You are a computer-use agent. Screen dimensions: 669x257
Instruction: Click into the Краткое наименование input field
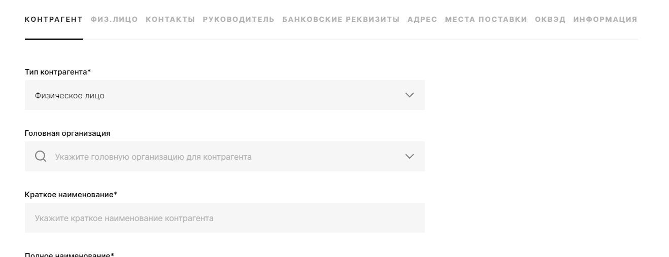224,218
